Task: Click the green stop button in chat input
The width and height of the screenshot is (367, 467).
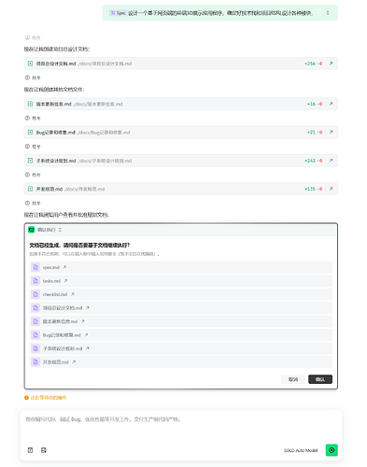Action: 332,450
